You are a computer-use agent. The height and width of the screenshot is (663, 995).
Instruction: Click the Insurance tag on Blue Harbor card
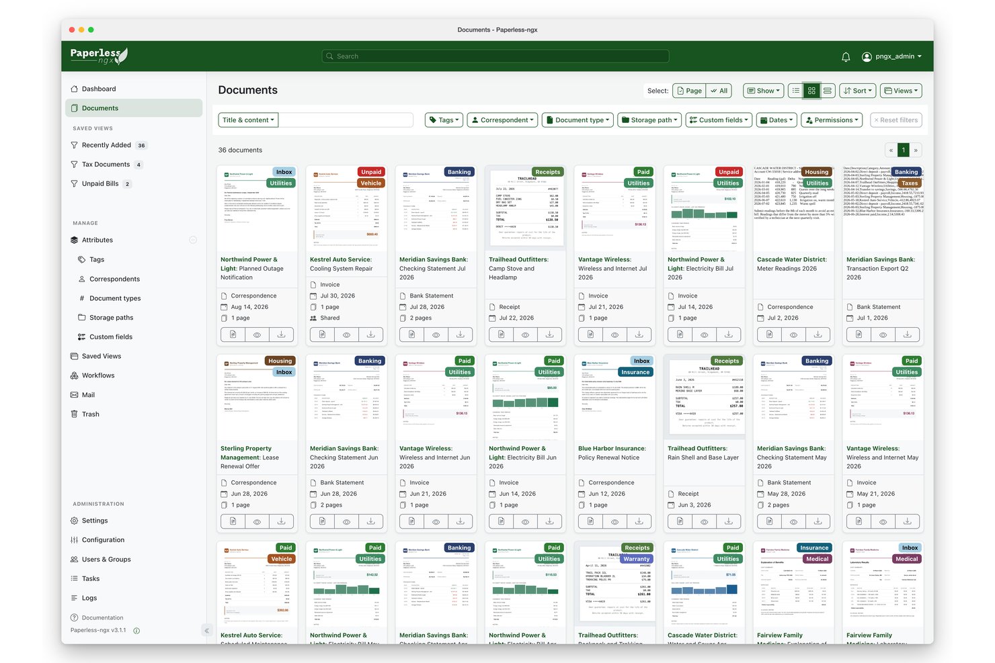tap(635, 372)
